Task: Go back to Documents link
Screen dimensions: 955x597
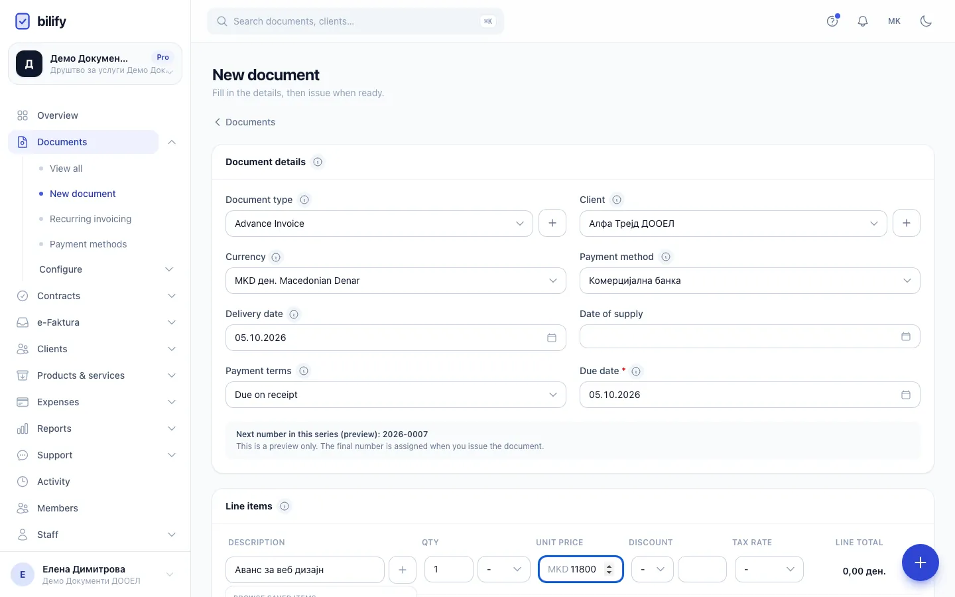Action: tap(245, 122)
